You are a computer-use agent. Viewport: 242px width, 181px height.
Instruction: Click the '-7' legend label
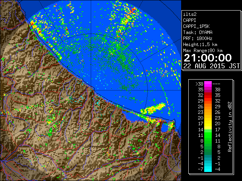point(200,169)
